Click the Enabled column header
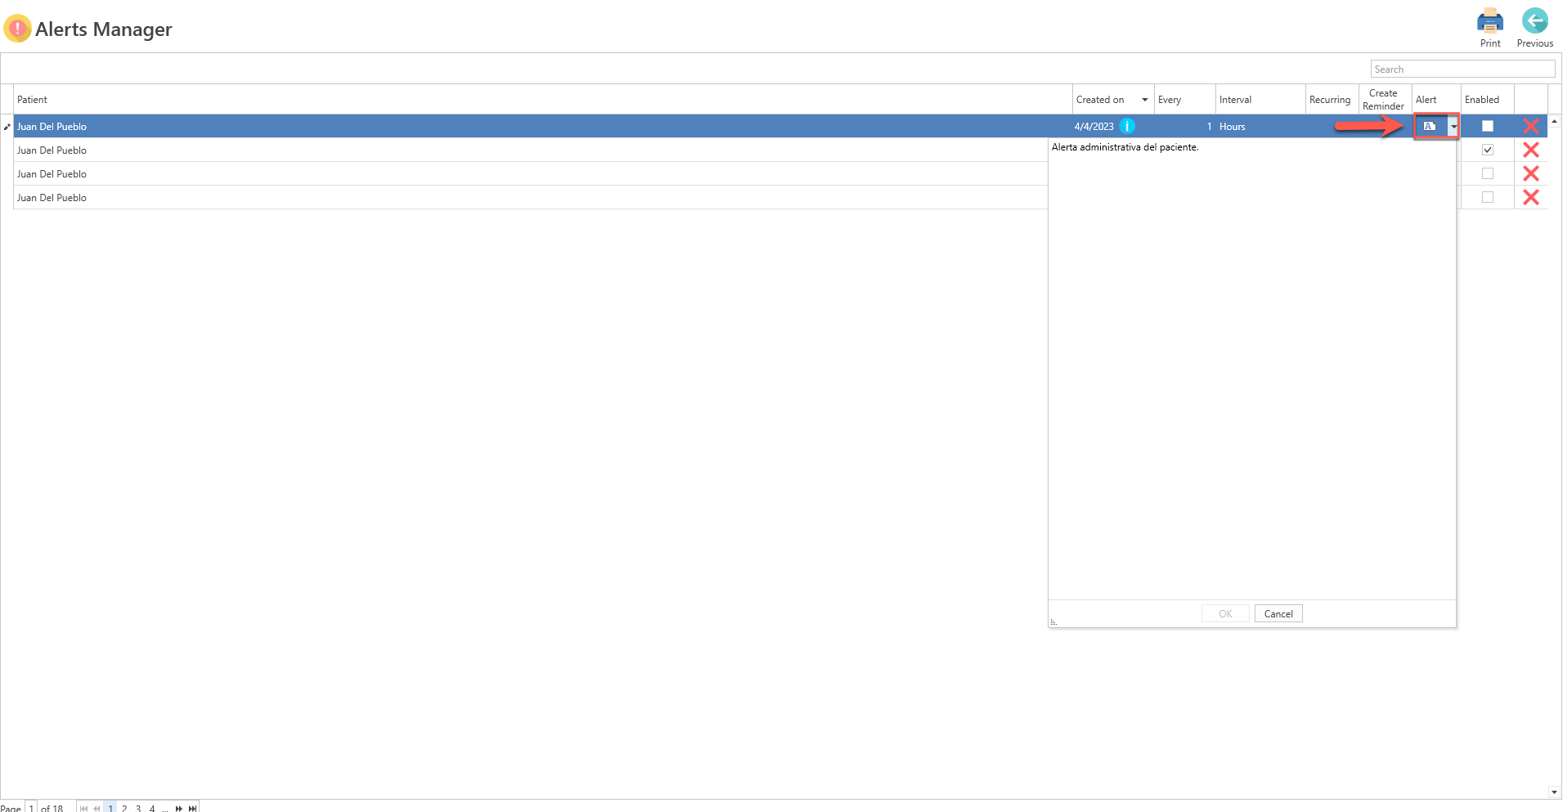This screenshot has height=812, width=1563. (1488, 100)
